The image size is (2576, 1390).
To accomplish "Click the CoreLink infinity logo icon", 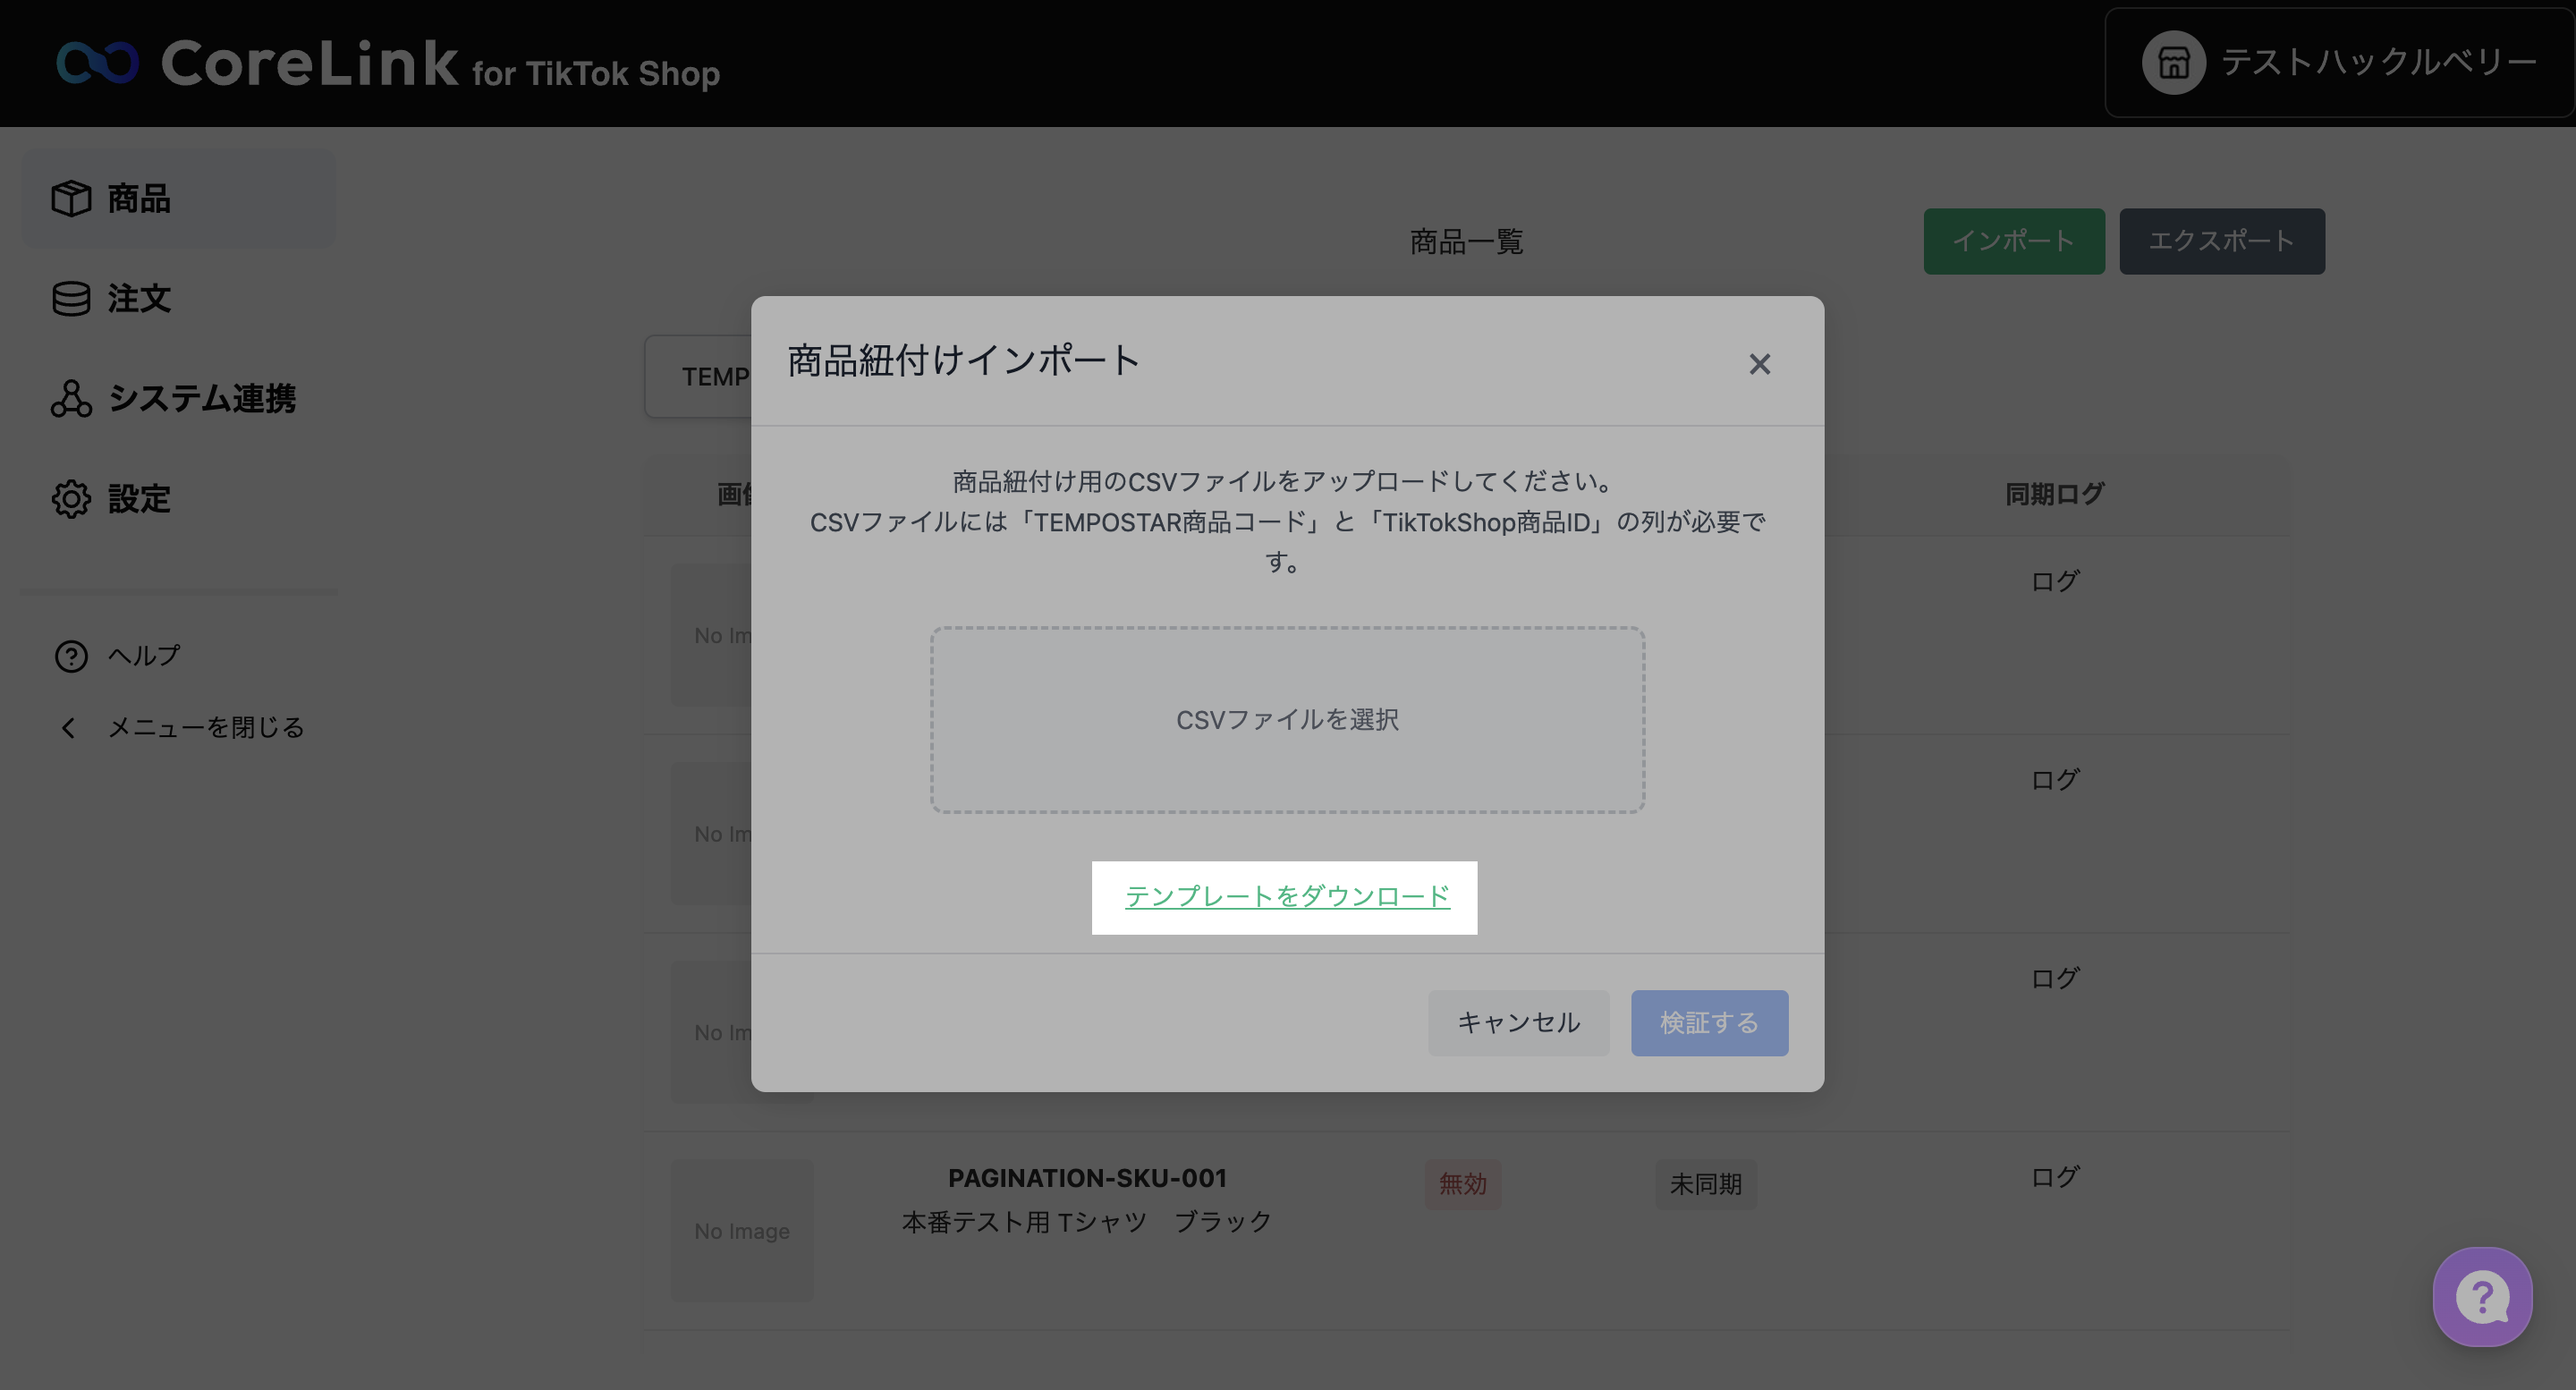I will [97, 63].
